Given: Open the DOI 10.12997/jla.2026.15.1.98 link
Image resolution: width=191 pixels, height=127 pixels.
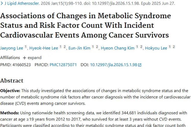Looking at the screenshot, I should tap(114, 65).
